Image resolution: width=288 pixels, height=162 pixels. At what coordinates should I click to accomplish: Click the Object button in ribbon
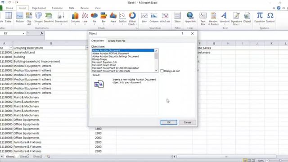(247, 18)
